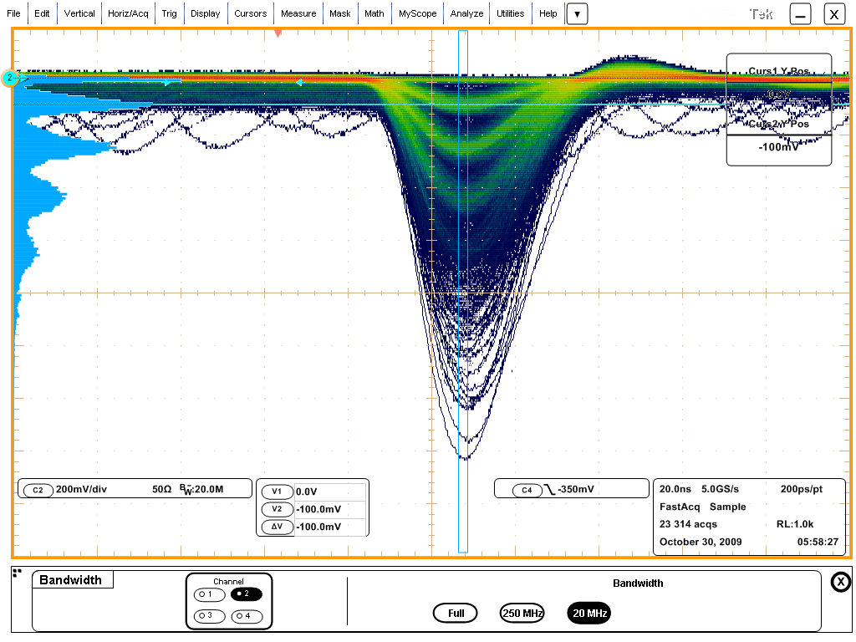The height and width of the screenshot is (642, 856).
Task: Click the channel 2 ground reference marker
Action: [9, 78]
